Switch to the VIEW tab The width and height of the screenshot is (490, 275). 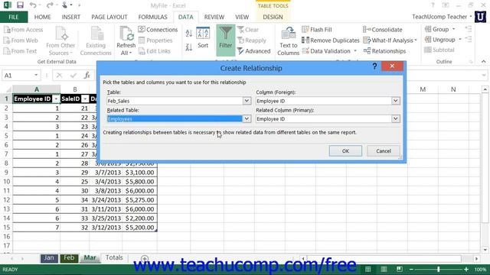coord(242,17)
